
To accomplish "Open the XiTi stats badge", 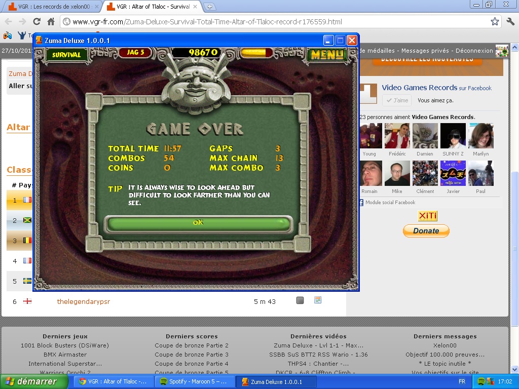I will (427, 216).
